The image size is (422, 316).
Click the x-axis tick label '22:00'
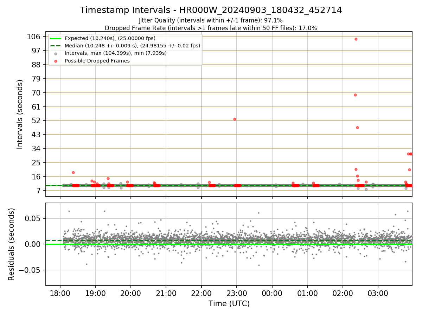tap(202, 293)
